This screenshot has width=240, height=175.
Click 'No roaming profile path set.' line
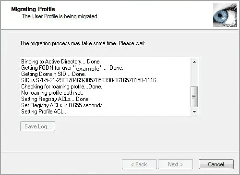point(52,93)
